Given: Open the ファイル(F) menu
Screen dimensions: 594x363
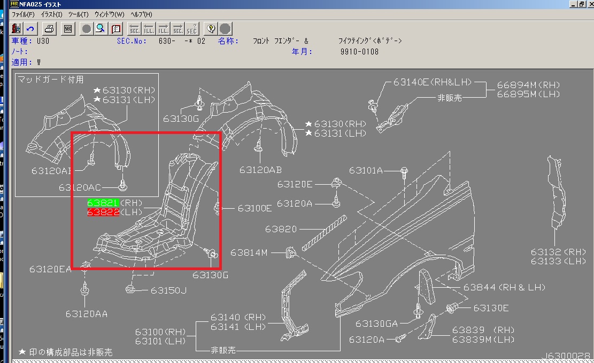Looking at the screenshot, I should 23,14.
